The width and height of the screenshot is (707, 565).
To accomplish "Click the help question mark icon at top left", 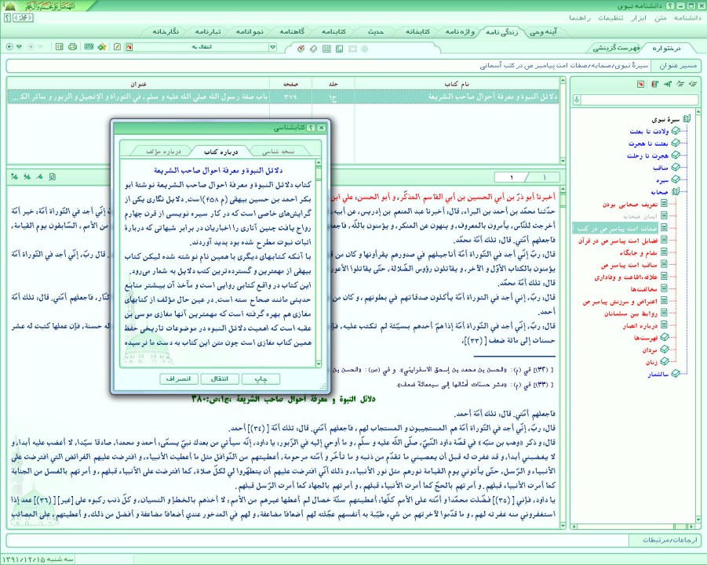I will (x=7, y=17).
